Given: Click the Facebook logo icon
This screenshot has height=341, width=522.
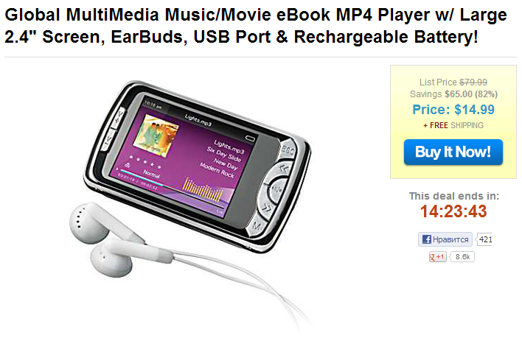Looking at the screenshot, I should click(426, 239).
